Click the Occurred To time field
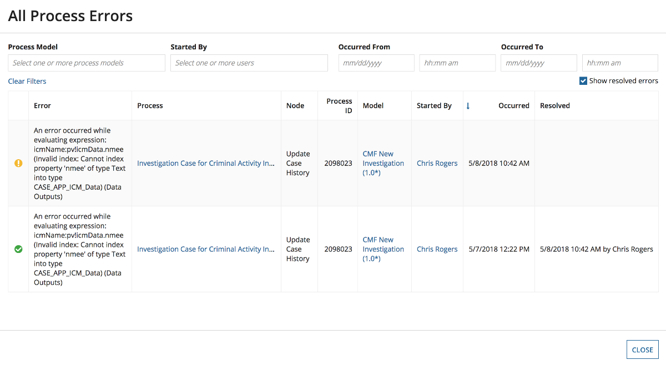 coord(620,63)
